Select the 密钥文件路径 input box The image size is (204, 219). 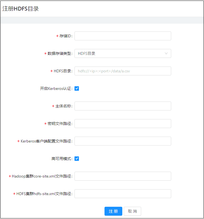point(123,124)
